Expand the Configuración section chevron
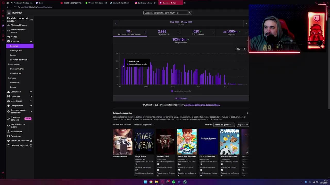Image resolution: width=330 pixels, height=185 pixels. pyautogui.click(x=31, y=106)
